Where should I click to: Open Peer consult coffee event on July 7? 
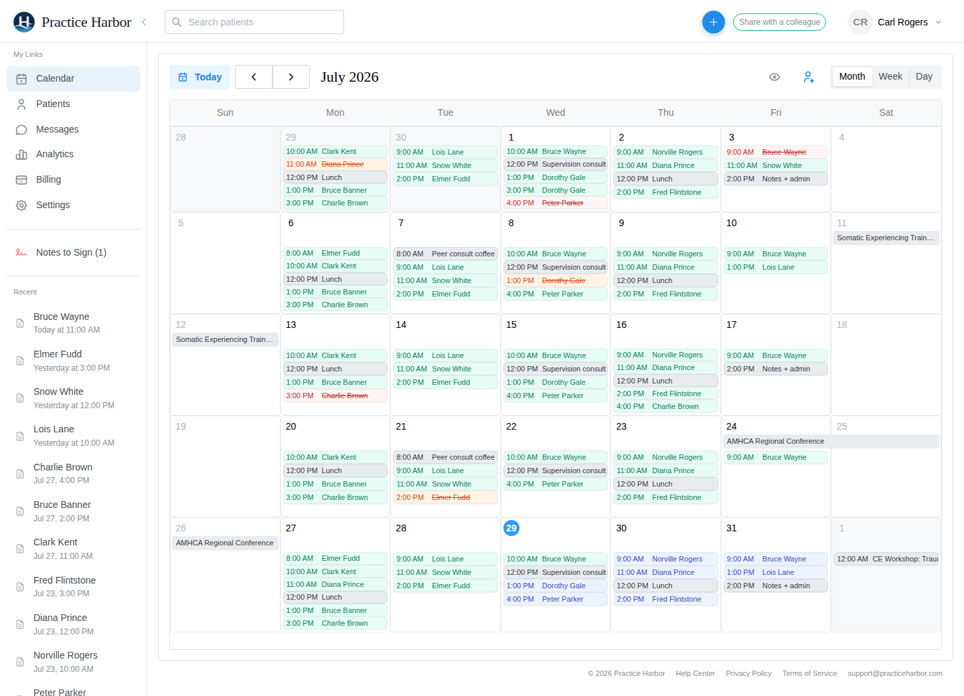445,254
